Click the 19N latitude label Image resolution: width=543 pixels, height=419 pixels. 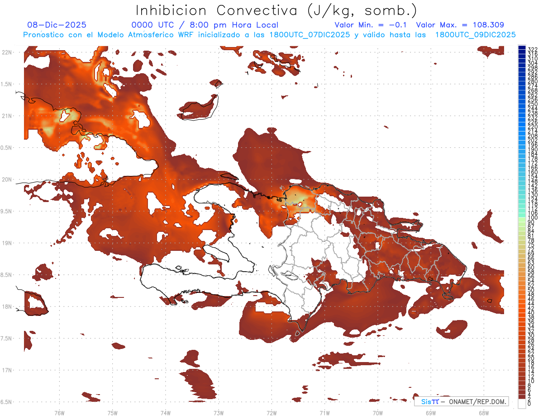point(7,243)
